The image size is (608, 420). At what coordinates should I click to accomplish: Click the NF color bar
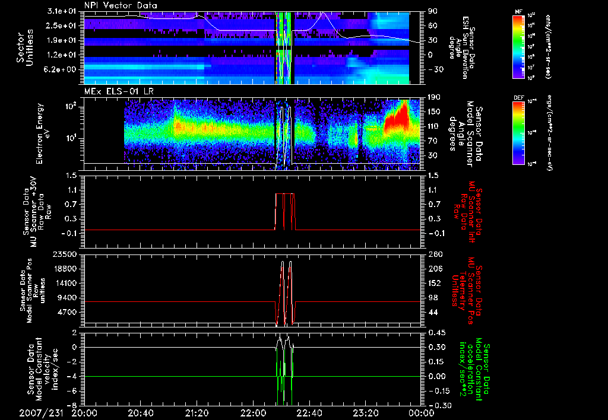[518, 47]
